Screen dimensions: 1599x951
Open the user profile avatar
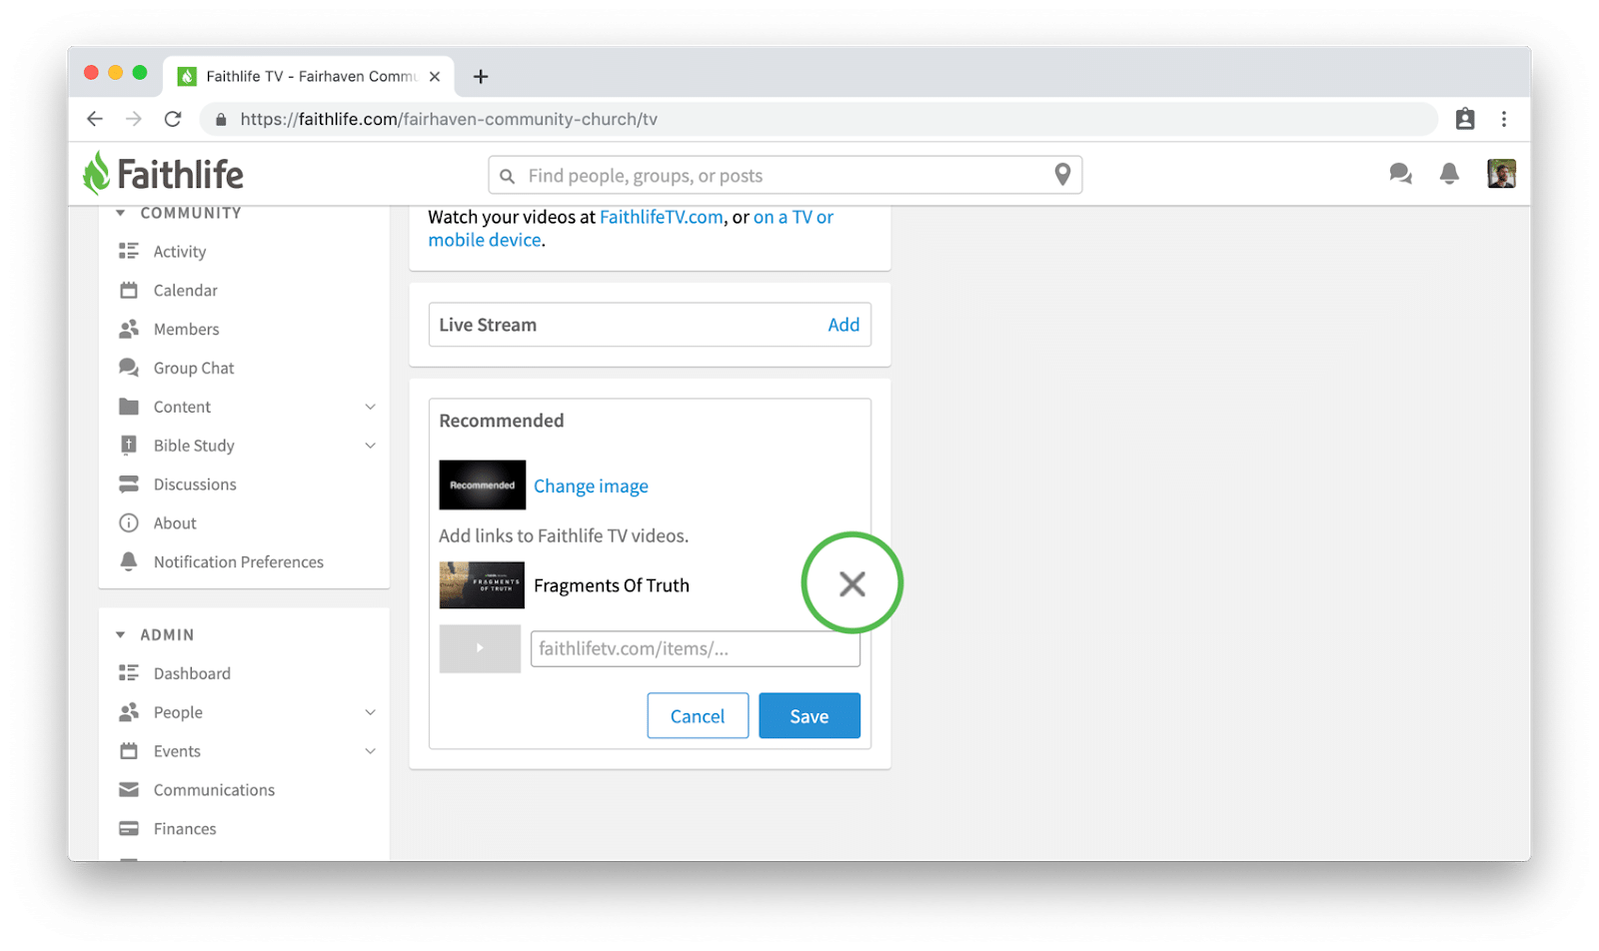pos(1501,174)
